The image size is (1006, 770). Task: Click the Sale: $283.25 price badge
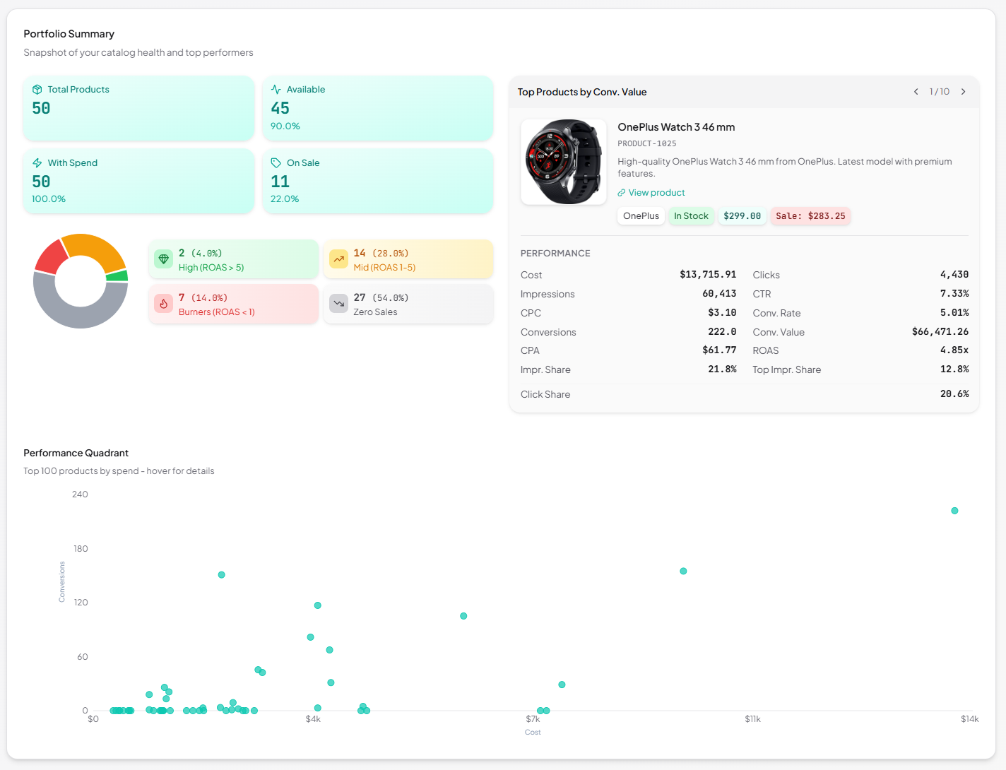(810, 215)
